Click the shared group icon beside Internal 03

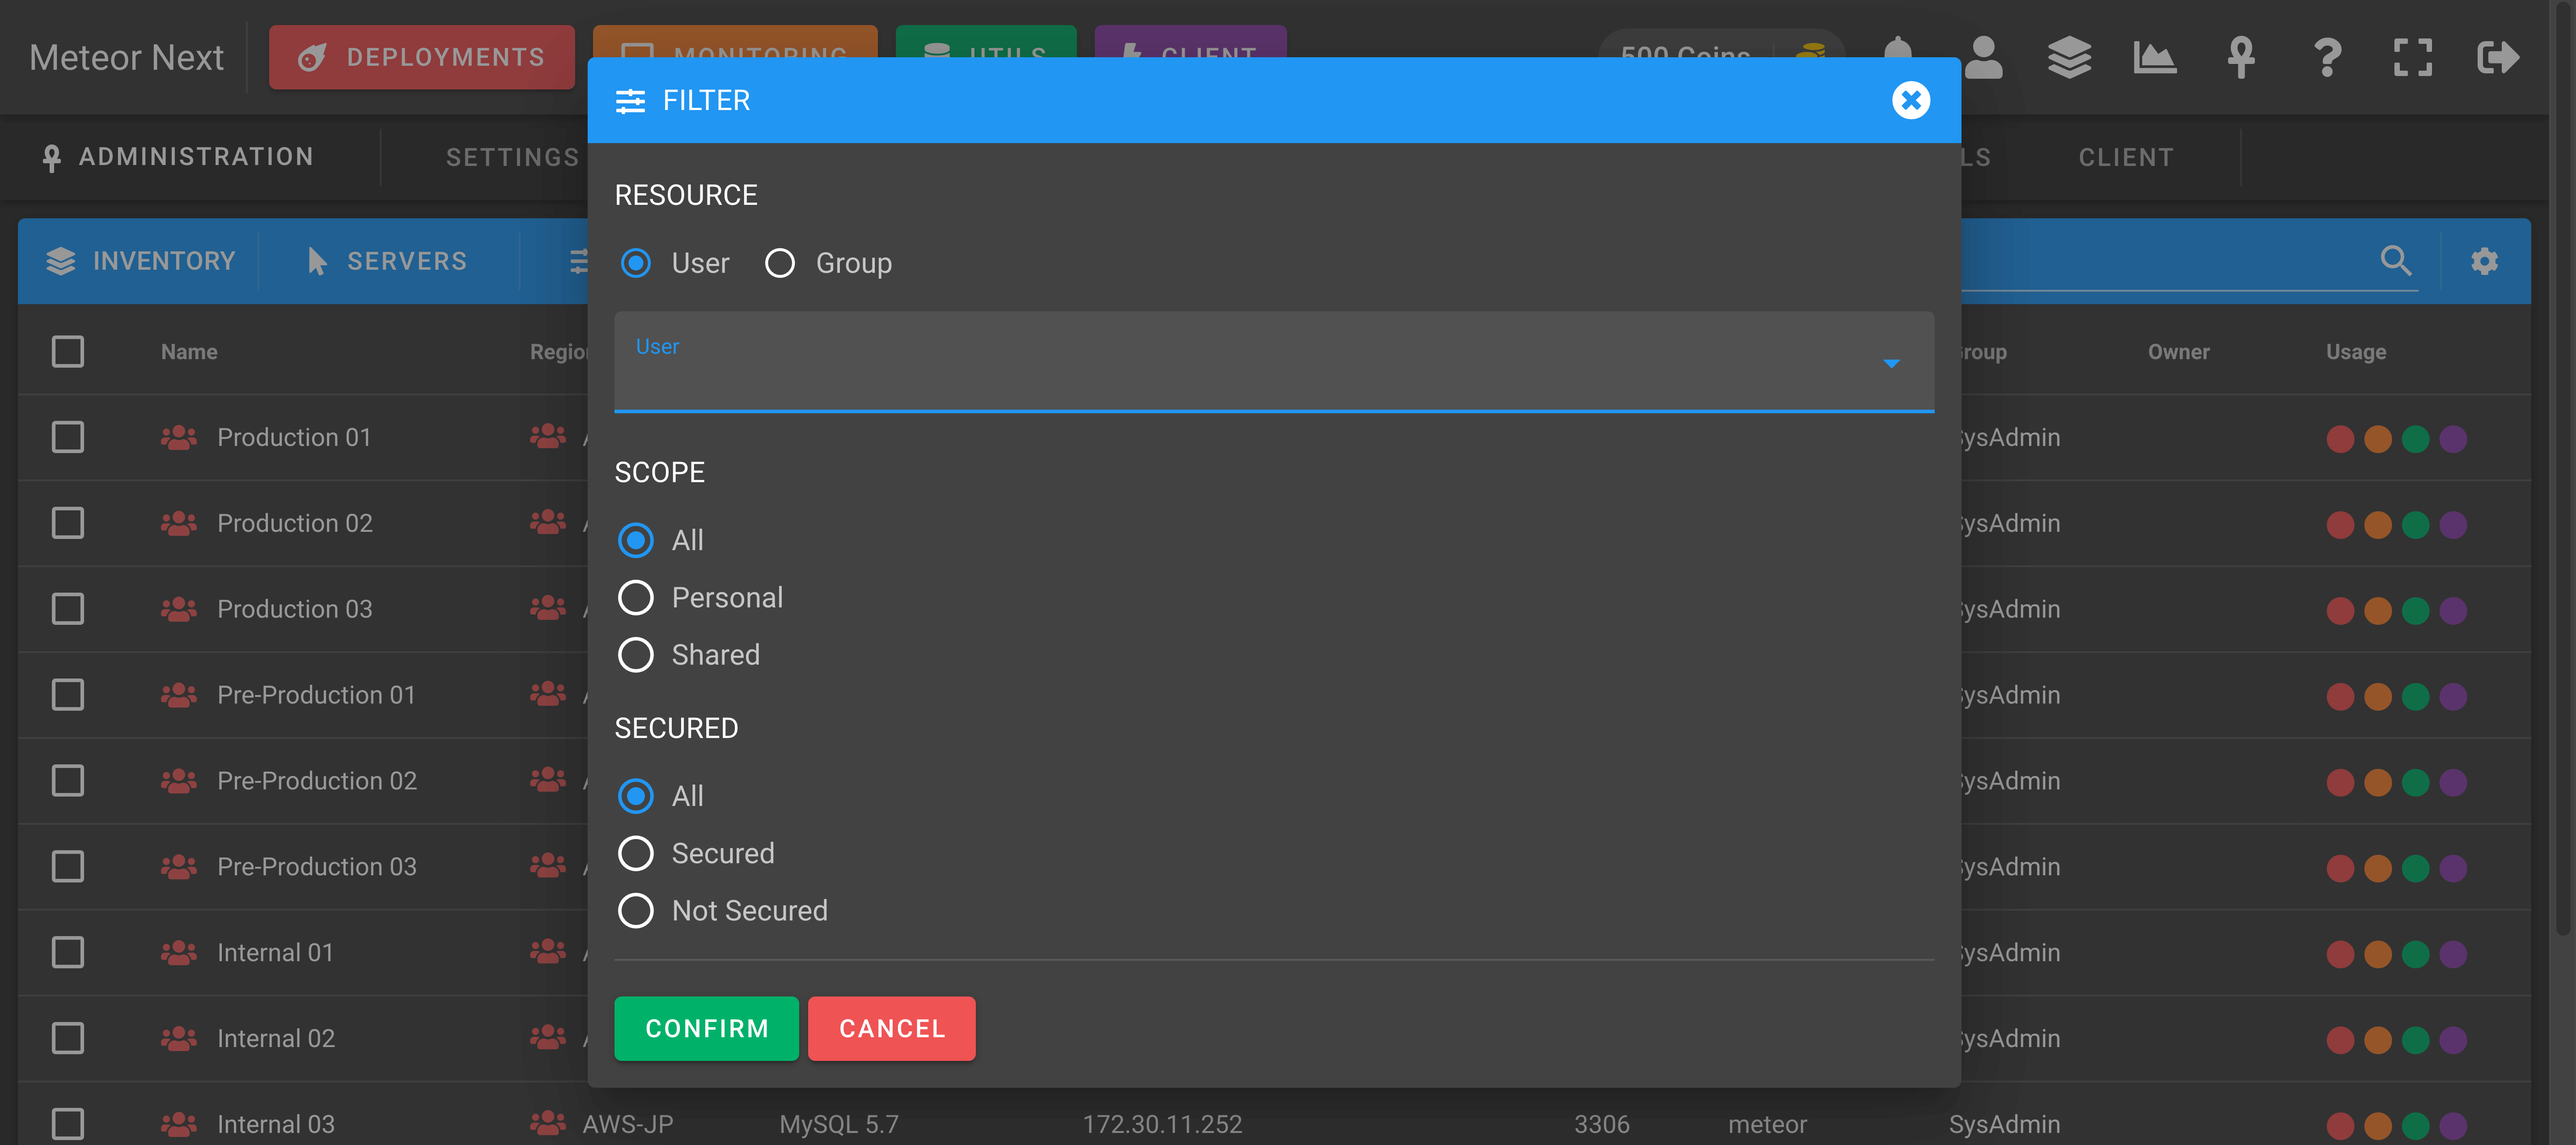(179, 1124)
